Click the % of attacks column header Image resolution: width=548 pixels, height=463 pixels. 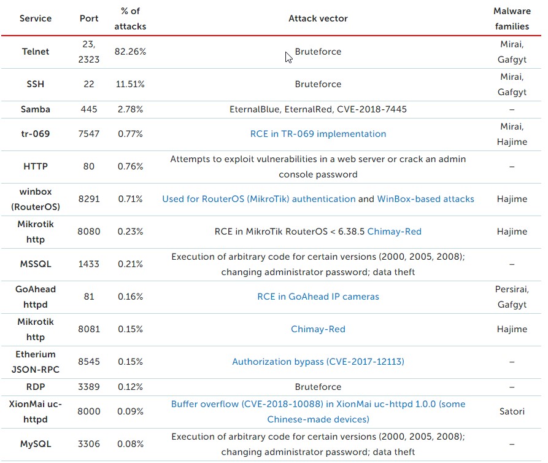click(x=130, y=18)
